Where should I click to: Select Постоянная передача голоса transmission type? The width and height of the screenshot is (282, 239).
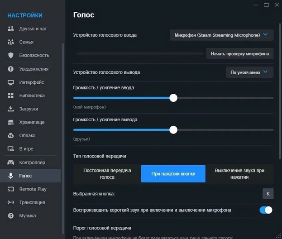click(107, 174)
